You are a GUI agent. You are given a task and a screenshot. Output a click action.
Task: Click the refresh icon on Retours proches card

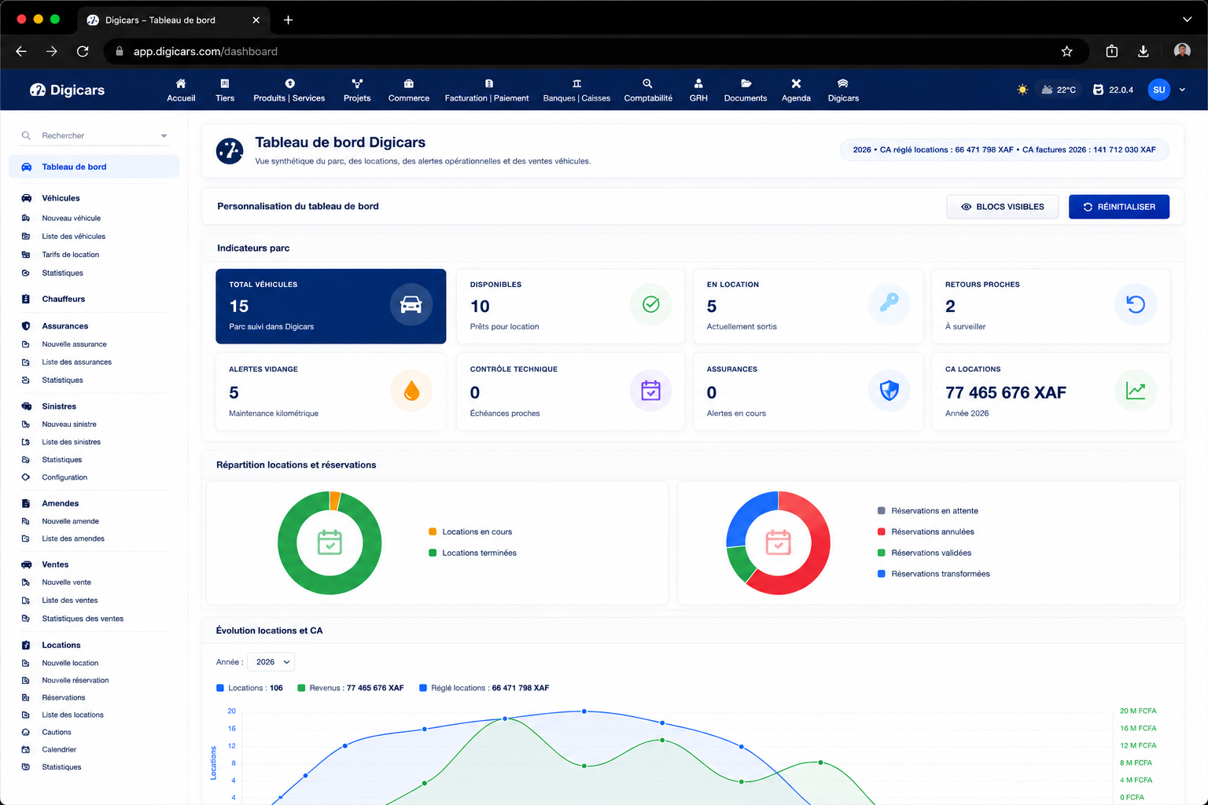(1136, 305)
